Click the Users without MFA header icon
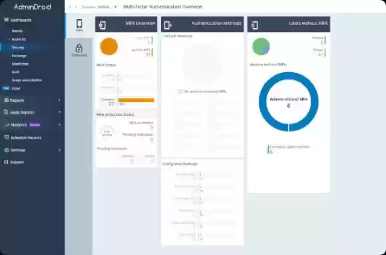 (x=254, y=25)
